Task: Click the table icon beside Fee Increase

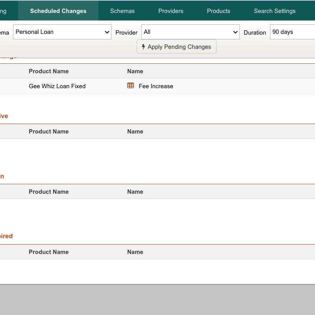Action: point(131,86)
